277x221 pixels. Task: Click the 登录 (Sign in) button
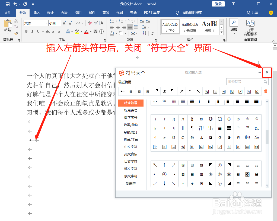pos(218,4)
